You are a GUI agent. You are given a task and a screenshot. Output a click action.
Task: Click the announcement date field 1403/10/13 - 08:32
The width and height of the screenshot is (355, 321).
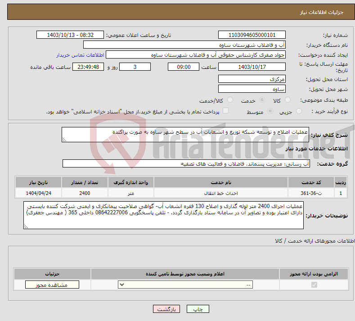(70, 35)
